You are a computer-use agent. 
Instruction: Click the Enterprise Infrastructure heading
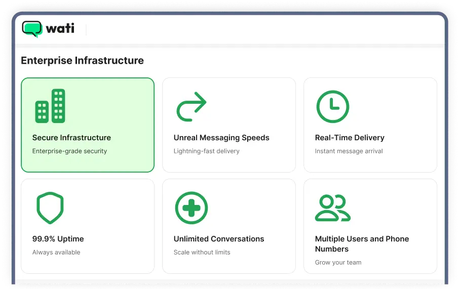click(x=82, y=61)
